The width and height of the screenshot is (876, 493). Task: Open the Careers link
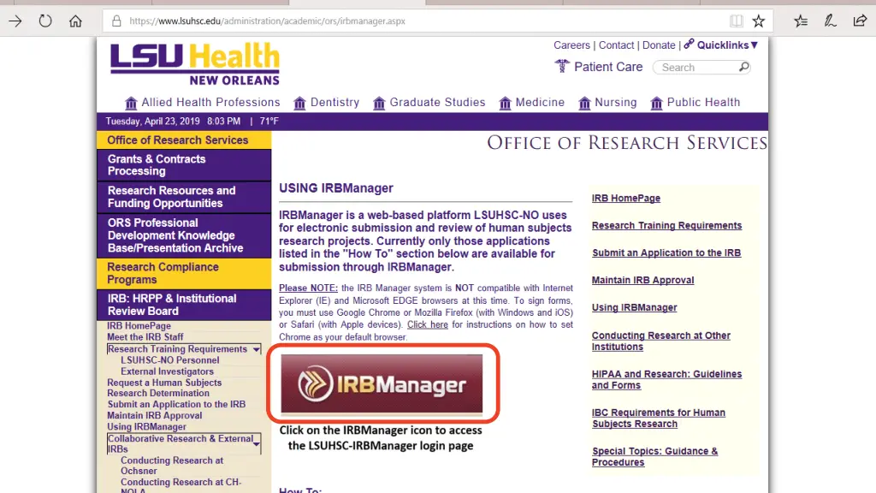pyautogui.click(x=571, y=45)
